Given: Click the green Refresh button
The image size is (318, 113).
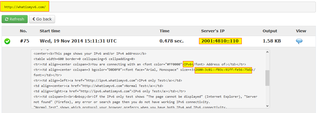Looking at the screenshot, I should (15, 19).
